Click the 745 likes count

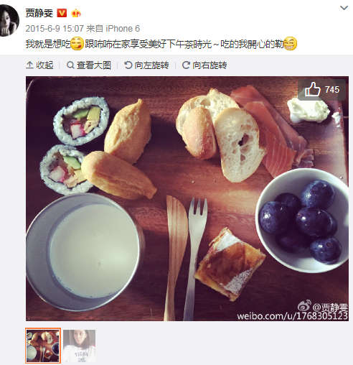[x=332, y=90]
